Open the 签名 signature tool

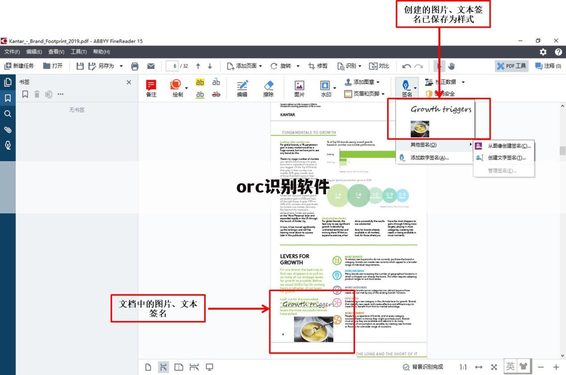(x=406, y=88)
